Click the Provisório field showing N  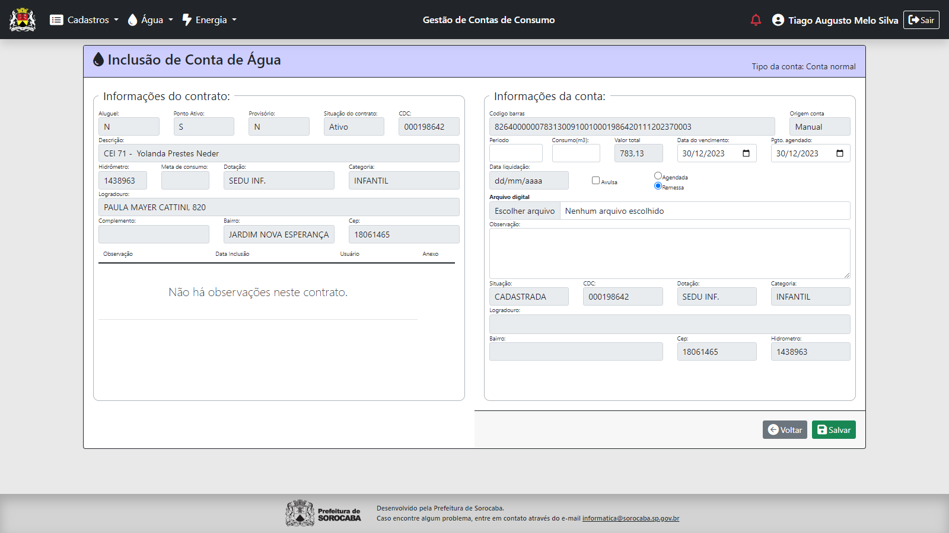pos(279,127)
